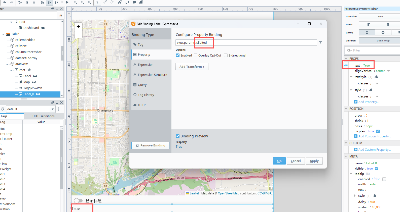Click the Cut scissors icon
Image resolution: width=400 pixels, height=212 pixels.
20,2
